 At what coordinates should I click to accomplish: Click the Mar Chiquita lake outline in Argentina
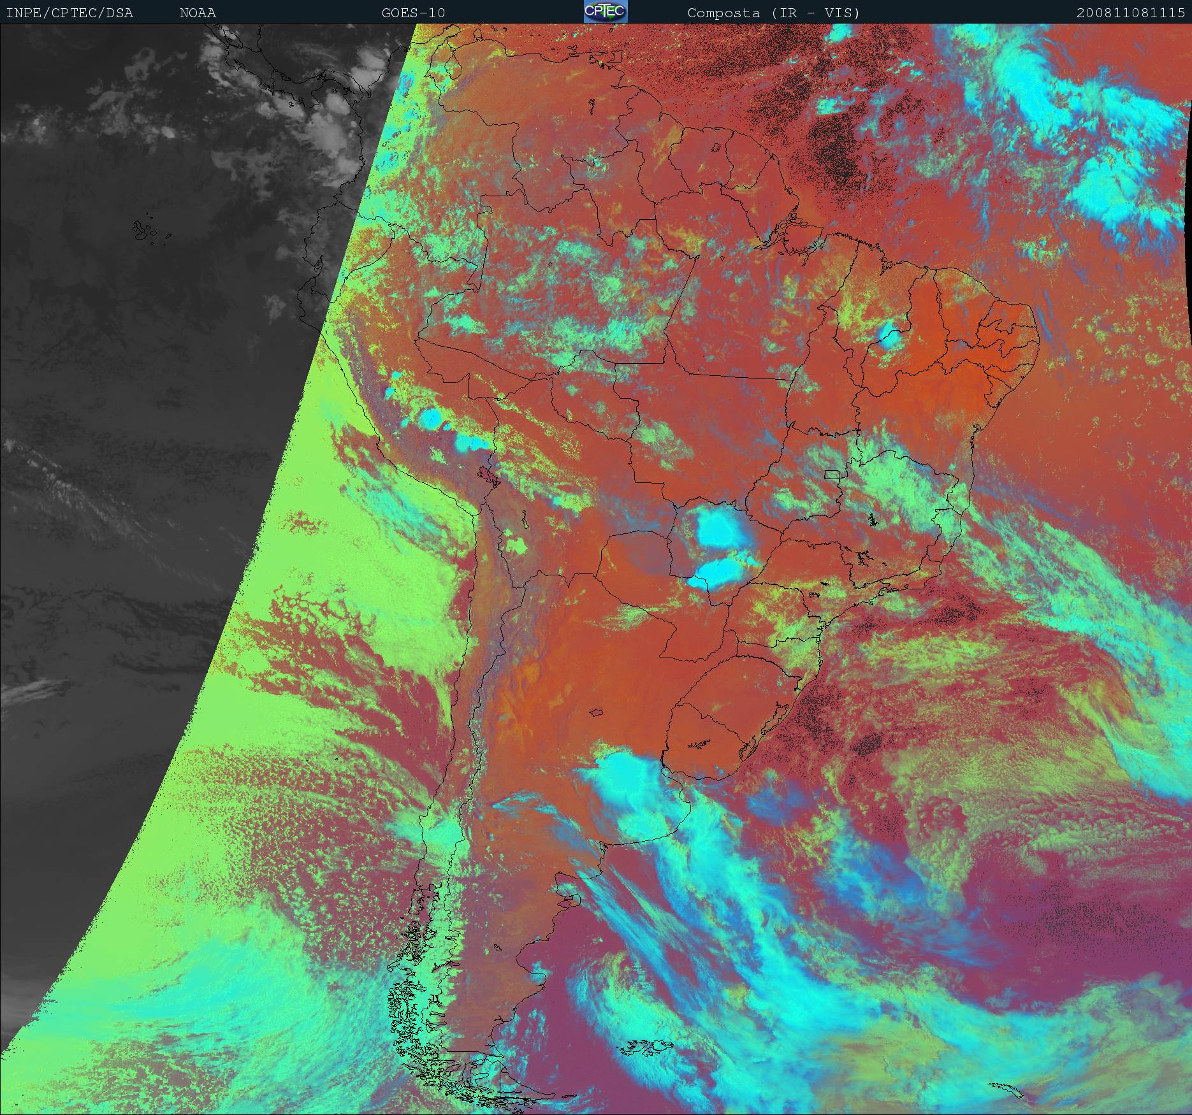click(x=596, y=713)
